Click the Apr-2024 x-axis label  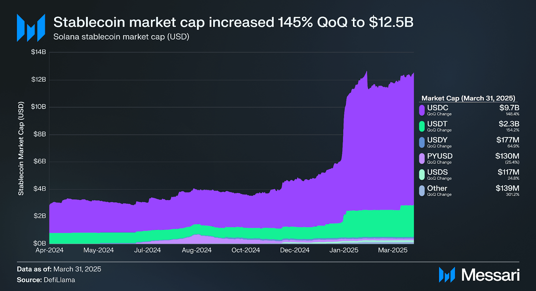click(50, 250)
